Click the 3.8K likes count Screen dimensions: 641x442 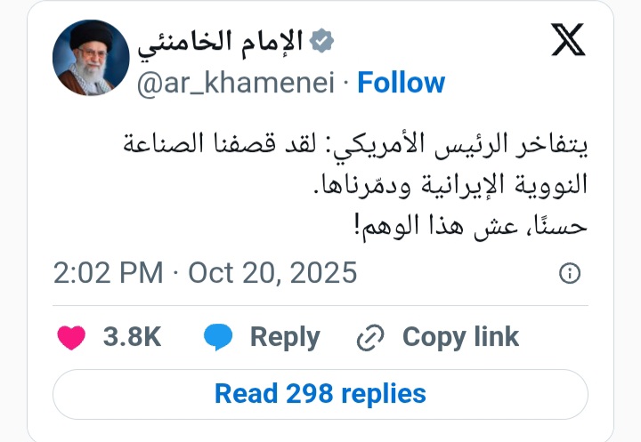pyautogui.click(x=132, y=338)
